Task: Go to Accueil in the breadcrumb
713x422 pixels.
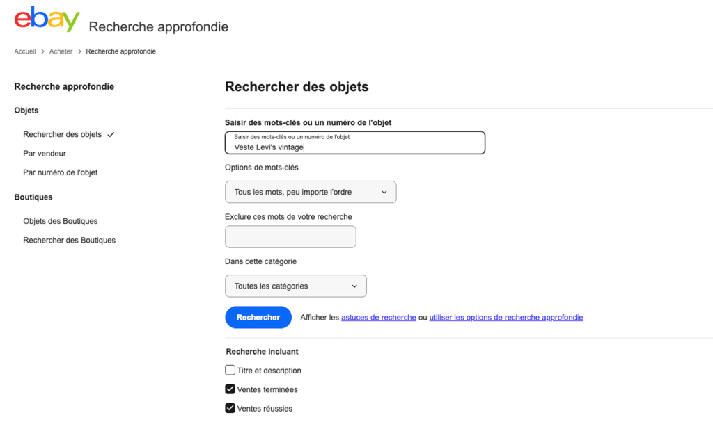Action: [25, 51]
